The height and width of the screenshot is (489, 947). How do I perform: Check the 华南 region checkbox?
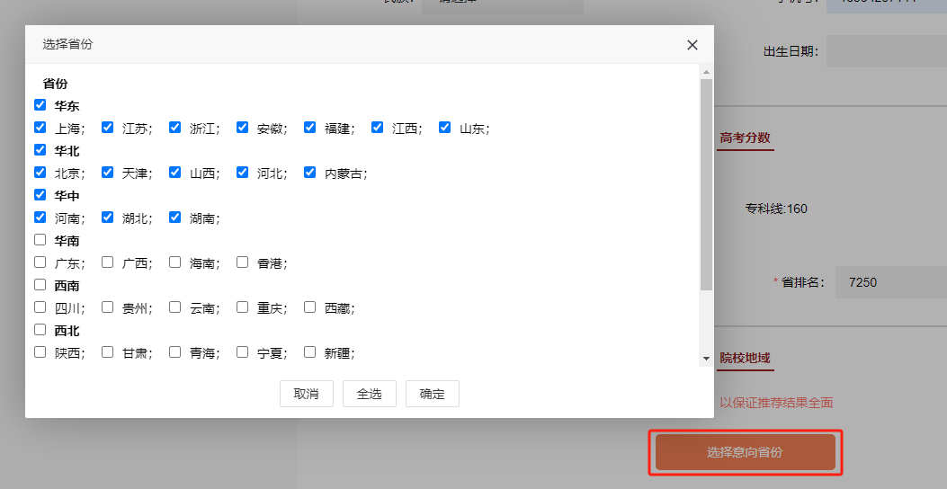[40, 240]
